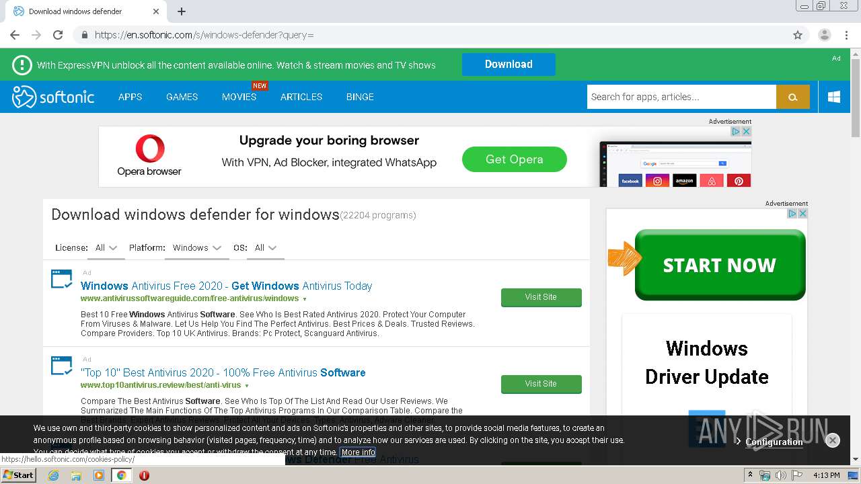Open the BINGE section
Screen dimensions: 861x484
pyautogui.click(x=360, y=97)
